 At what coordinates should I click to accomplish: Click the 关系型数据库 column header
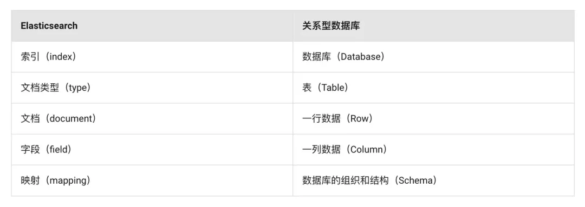tap(433, 26)
